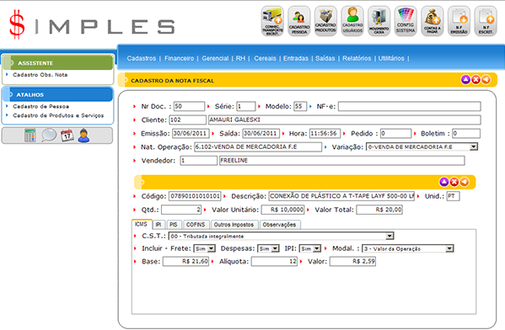Open Config Sistema color palette icon

point(406,21)
